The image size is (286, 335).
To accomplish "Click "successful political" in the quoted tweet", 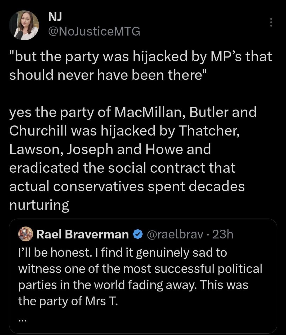I will [208, 269].
